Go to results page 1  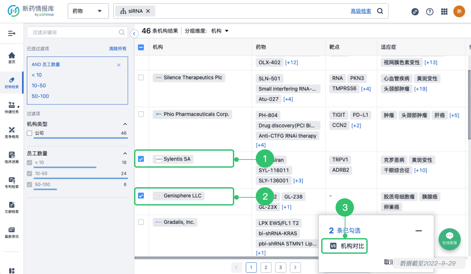[251, 267]
